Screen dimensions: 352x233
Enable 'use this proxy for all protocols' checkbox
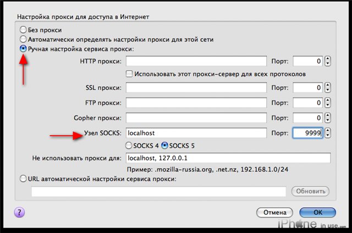[129, 74]
